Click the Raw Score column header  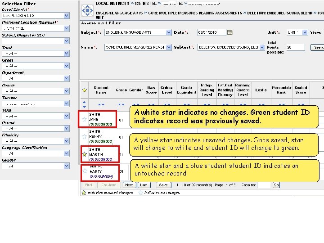click(151, 90)
